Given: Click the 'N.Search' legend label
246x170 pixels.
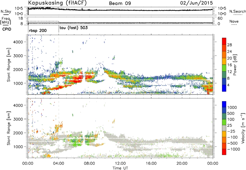Looking at the screenshot, I should click(237, 11).
